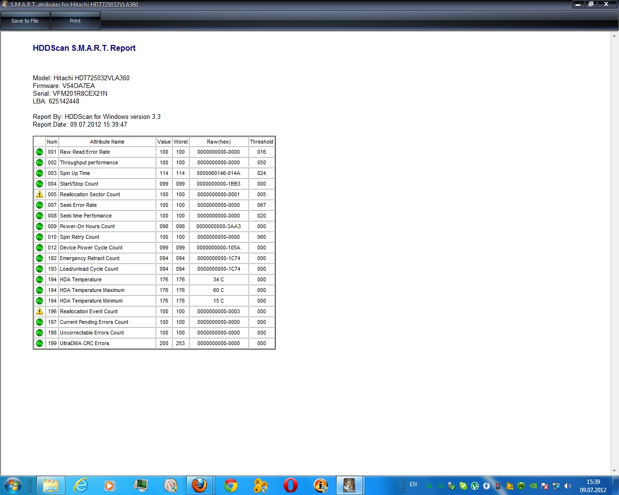Click the green status icon for Spin Up Time
619x495 pixels.
(x=40, y=173)
